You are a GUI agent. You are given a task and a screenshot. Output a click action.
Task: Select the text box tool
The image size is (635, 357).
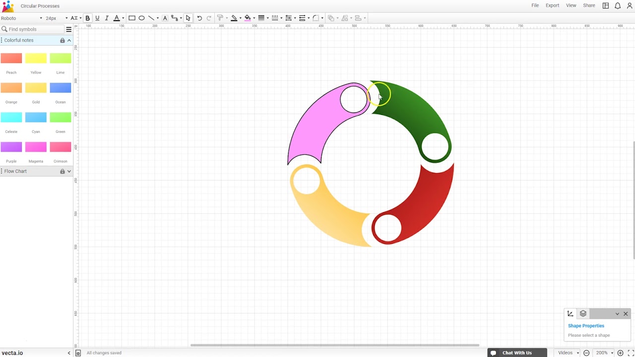click(x=165, y=18)
